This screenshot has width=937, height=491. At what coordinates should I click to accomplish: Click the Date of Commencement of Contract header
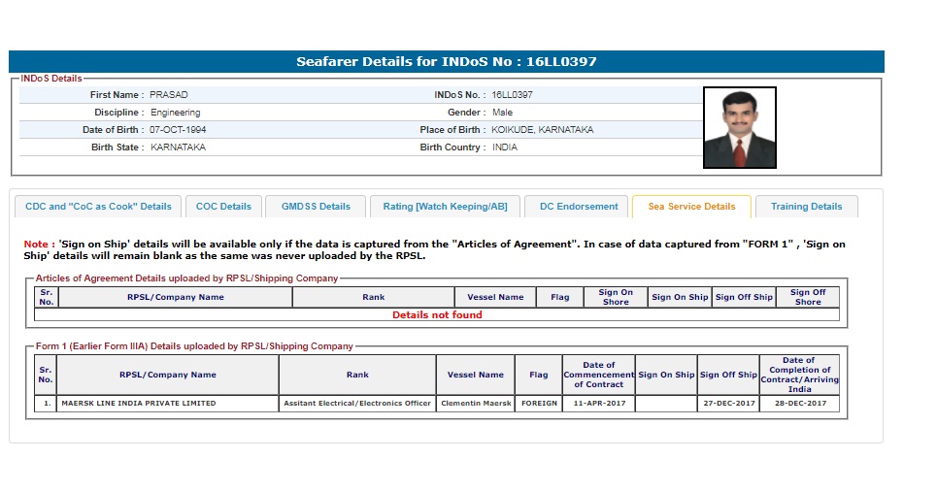click(598, 375)
